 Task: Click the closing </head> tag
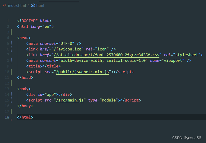point(25,78)
